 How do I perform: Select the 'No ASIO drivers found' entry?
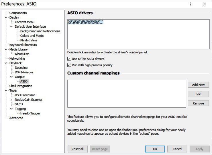pos(85,22)
